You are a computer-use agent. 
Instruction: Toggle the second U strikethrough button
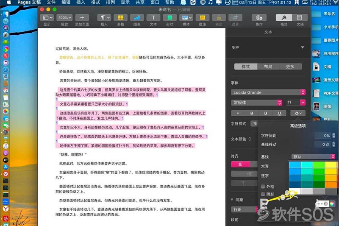click(x=279, y=113)
